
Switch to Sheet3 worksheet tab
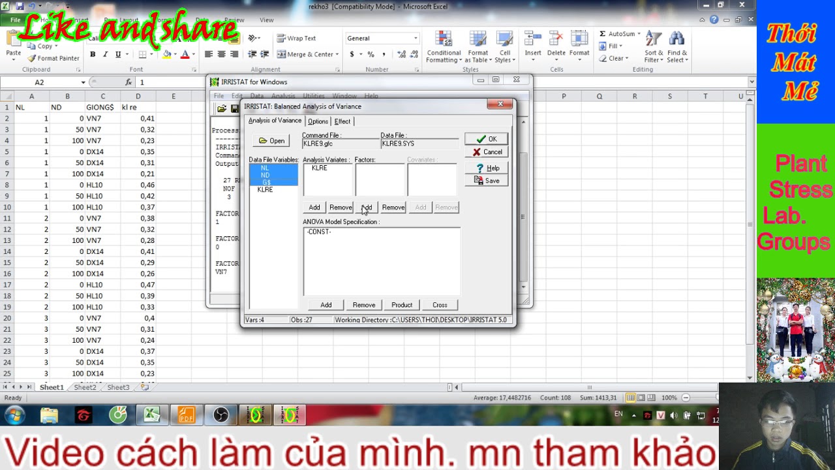coord(118,388)
